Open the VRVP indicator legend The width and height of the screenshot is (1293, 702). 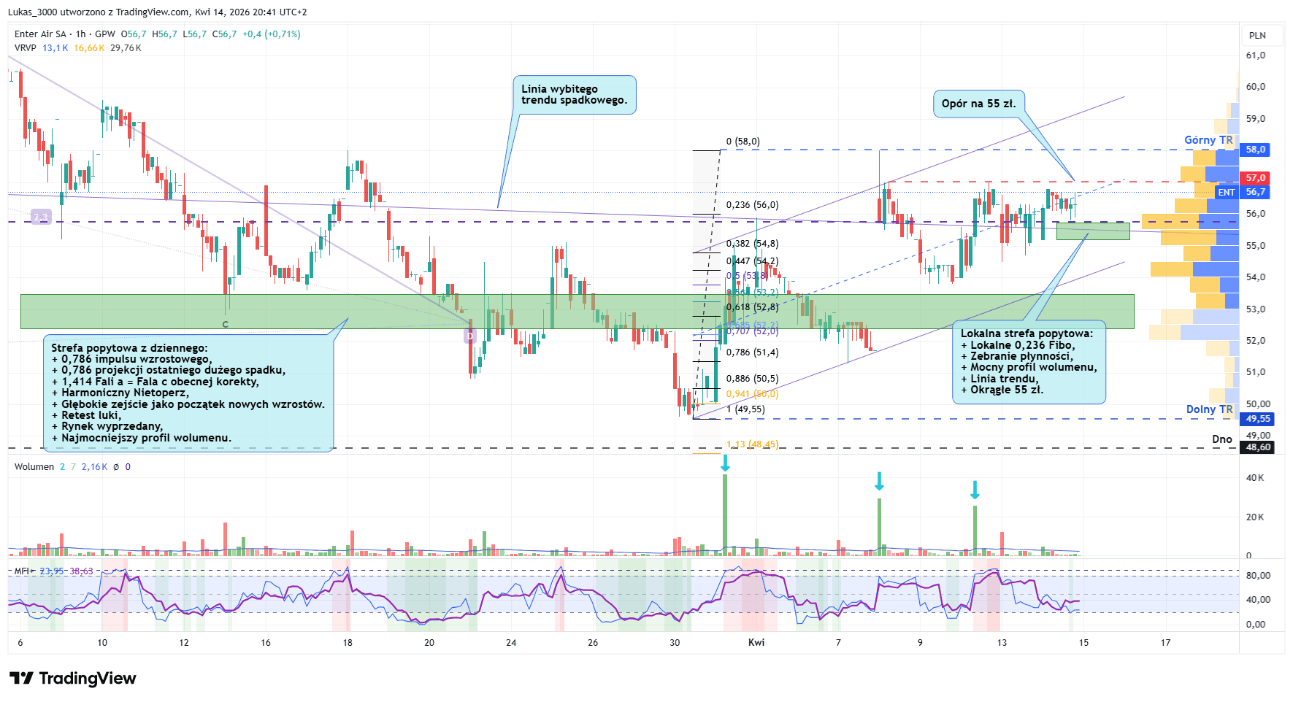click(x=25, y=48)
